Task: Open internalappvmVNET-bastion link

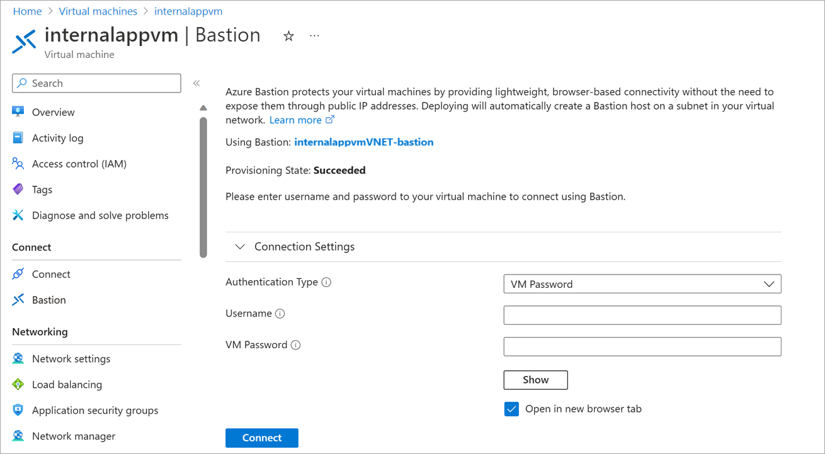Action: tap(364, 142)
